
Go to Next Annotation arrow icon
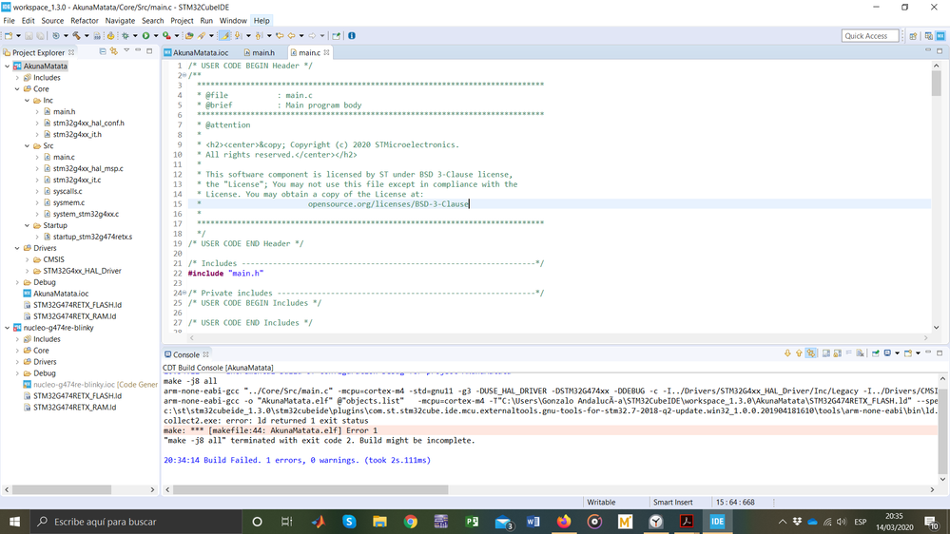[x=238, y=36]
